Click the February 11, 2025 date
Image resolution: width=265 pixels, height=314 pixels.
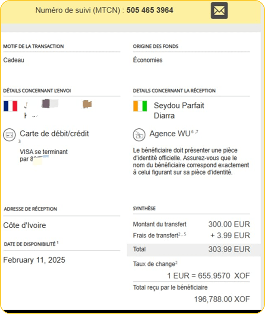pyautogui.click(x=35, y=260)
